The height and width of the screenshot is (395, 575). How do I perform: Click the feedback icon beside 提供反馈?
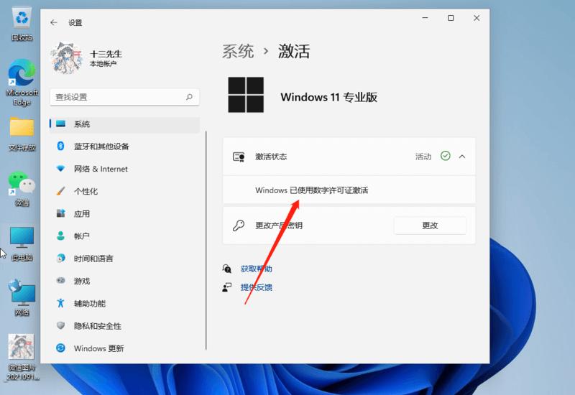[x=227, y=287]
